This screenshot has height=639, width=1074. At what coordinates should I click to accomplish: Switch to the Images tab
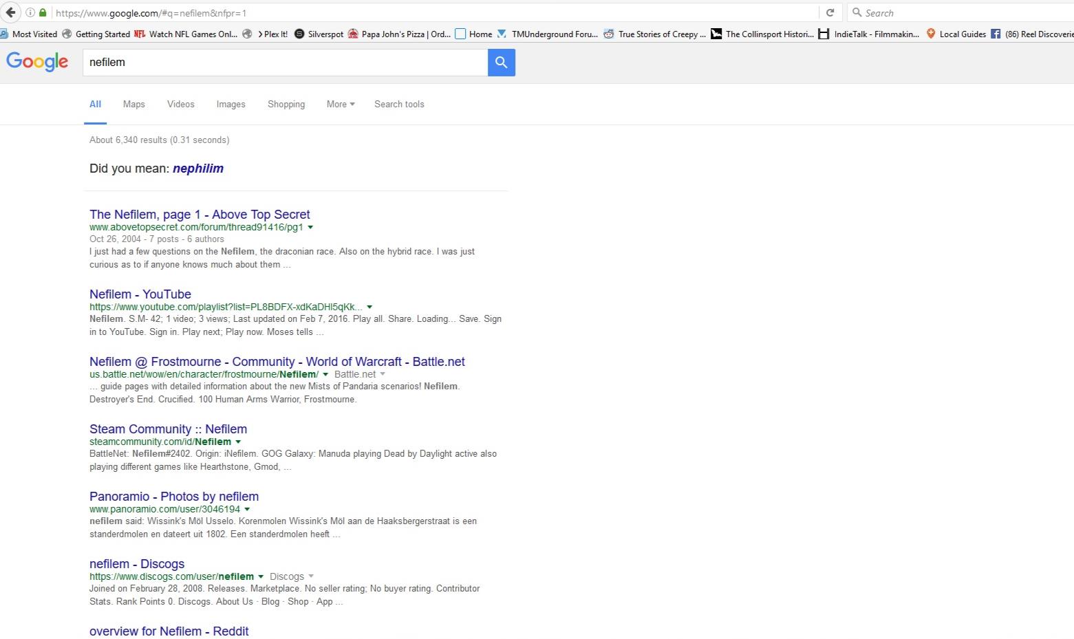(x=230, y=105)
